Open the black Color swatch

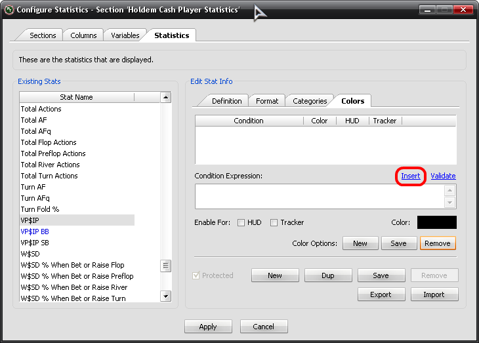coord(436,223)
